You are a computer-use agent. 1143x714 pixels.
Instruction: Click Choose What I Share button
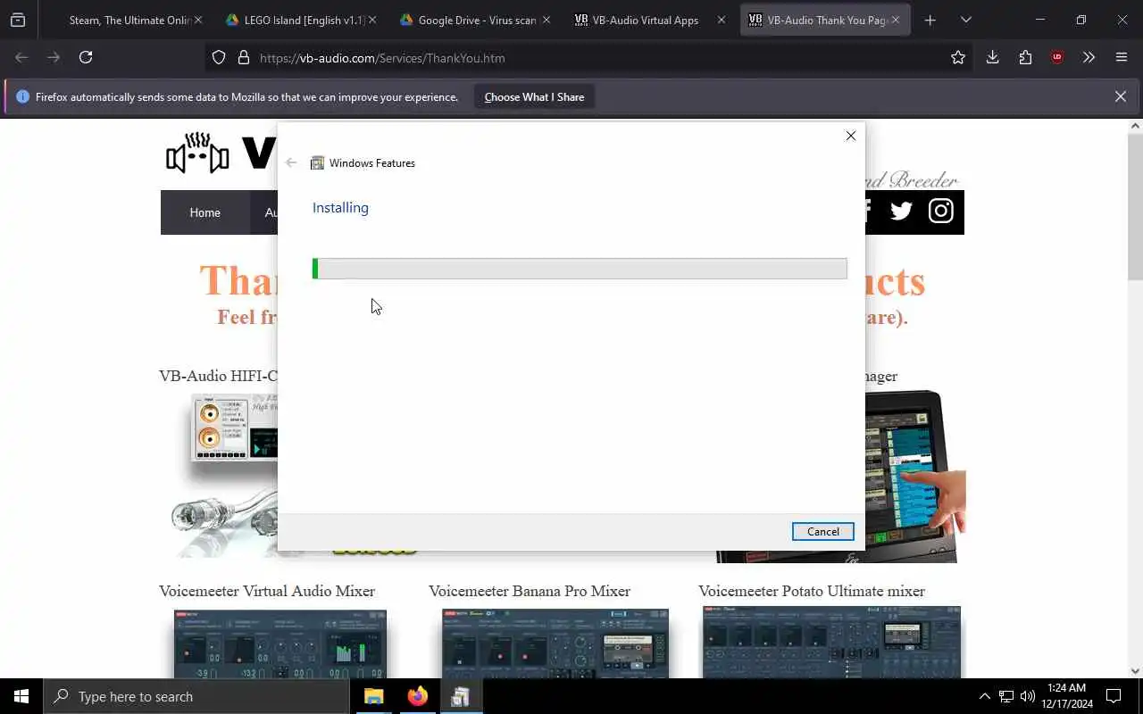pos(534,97)
